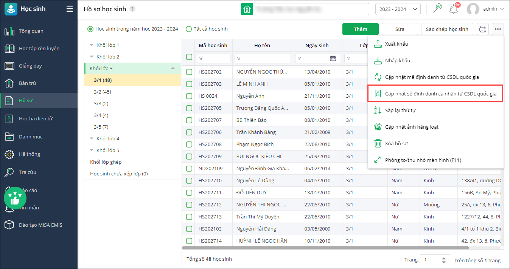Open Học bạ điện tử icon
Image resolution: width=510 pixels, height=269 pixels.
click(9, 119)
